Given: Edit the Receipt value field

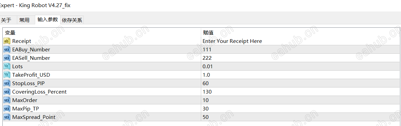Looking at the screenshot, I should click(x=301, y=41).
